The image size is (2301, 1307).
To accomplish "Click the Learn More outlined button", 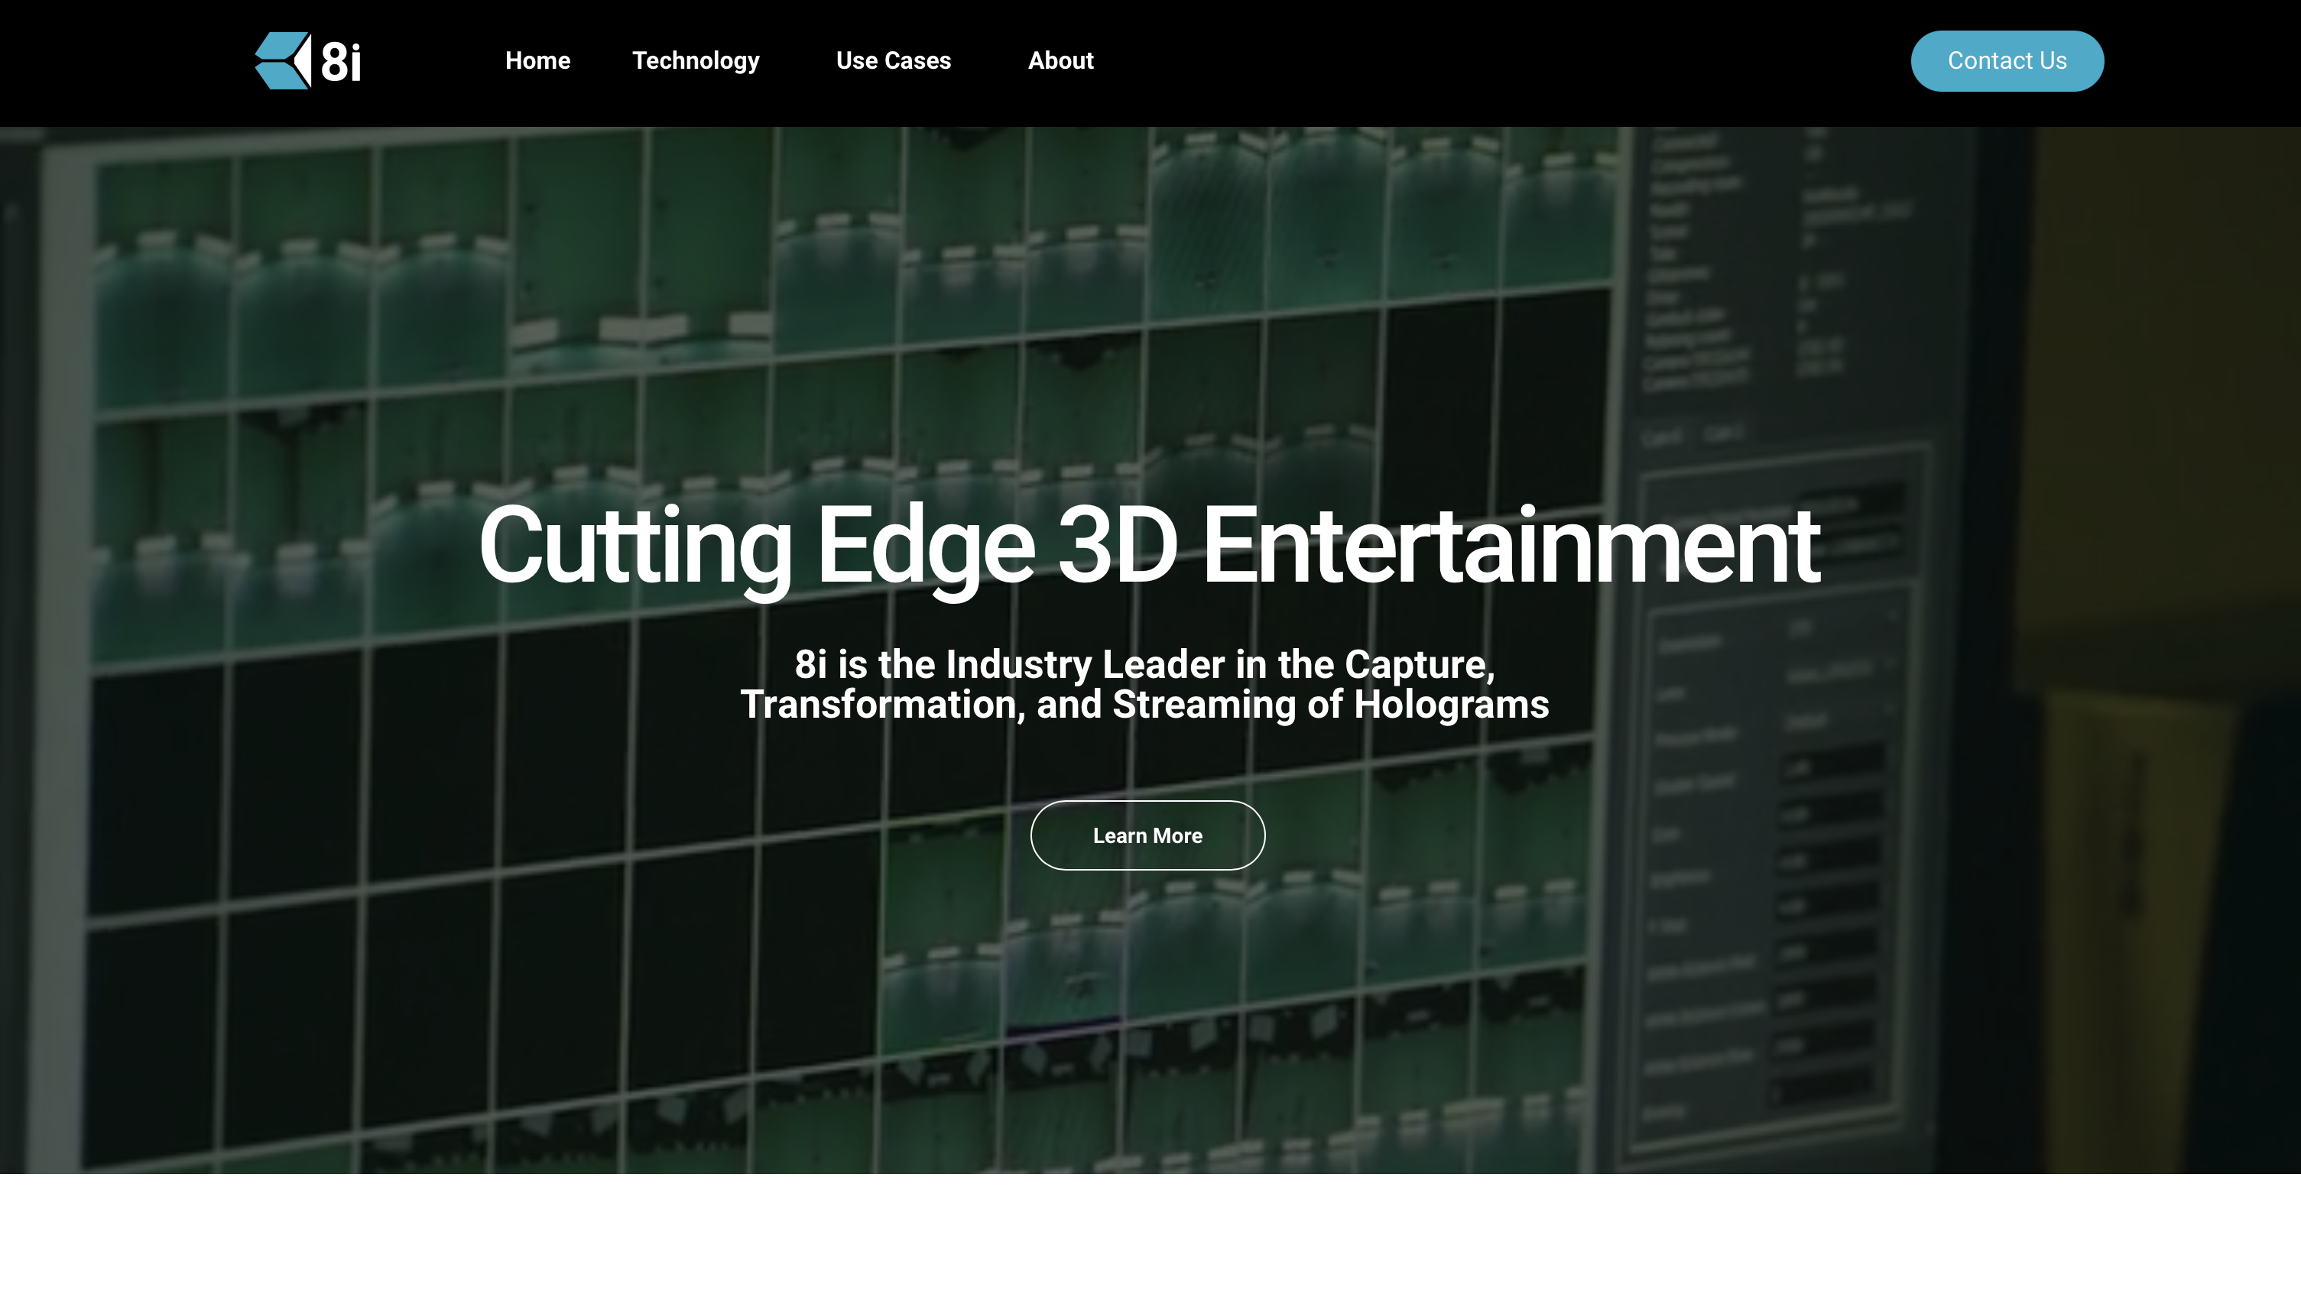I will 1147,835.
